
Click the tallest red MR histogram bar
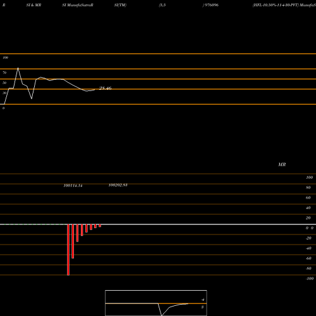68,250
